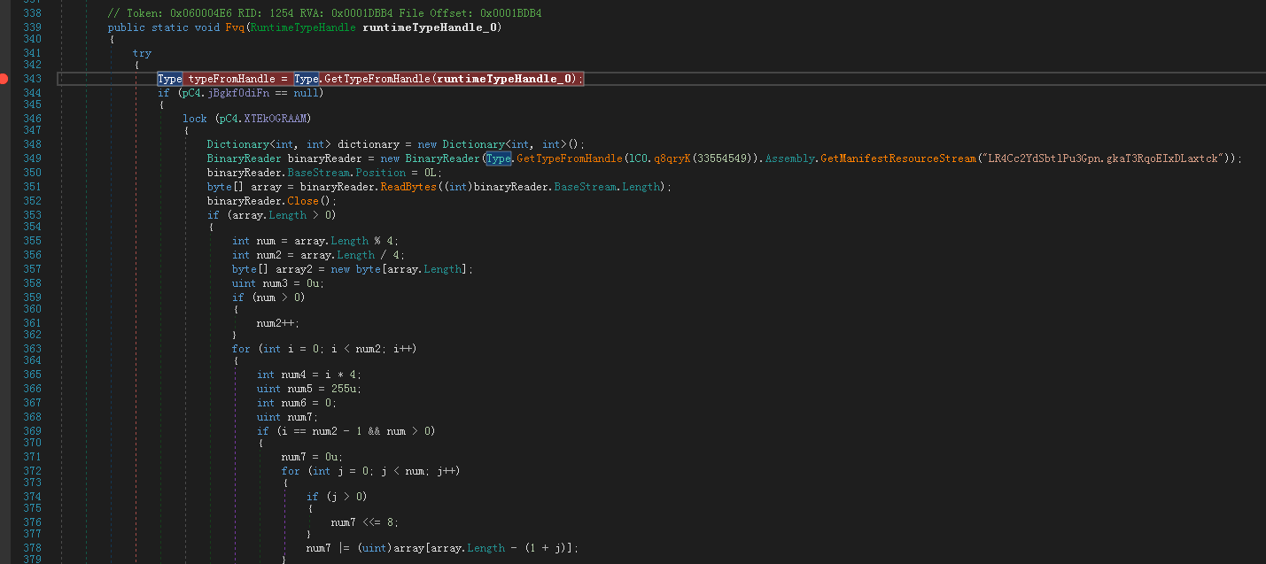The height and width of the screenshot is (564, 1266).
Task: Click line number 370 in the gutter
Action: click(x=32, y=443)
